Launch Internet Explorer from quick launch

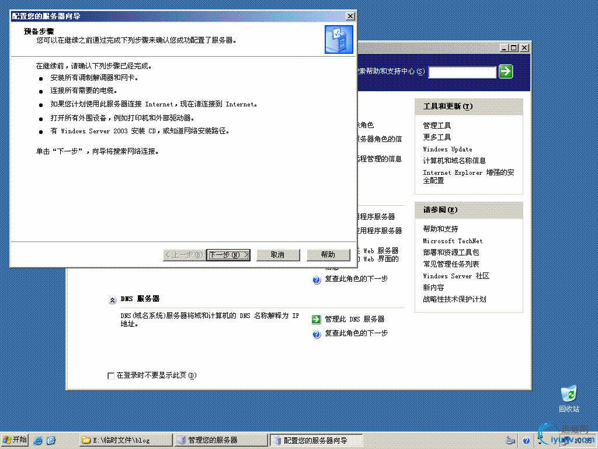click(38, 440)
